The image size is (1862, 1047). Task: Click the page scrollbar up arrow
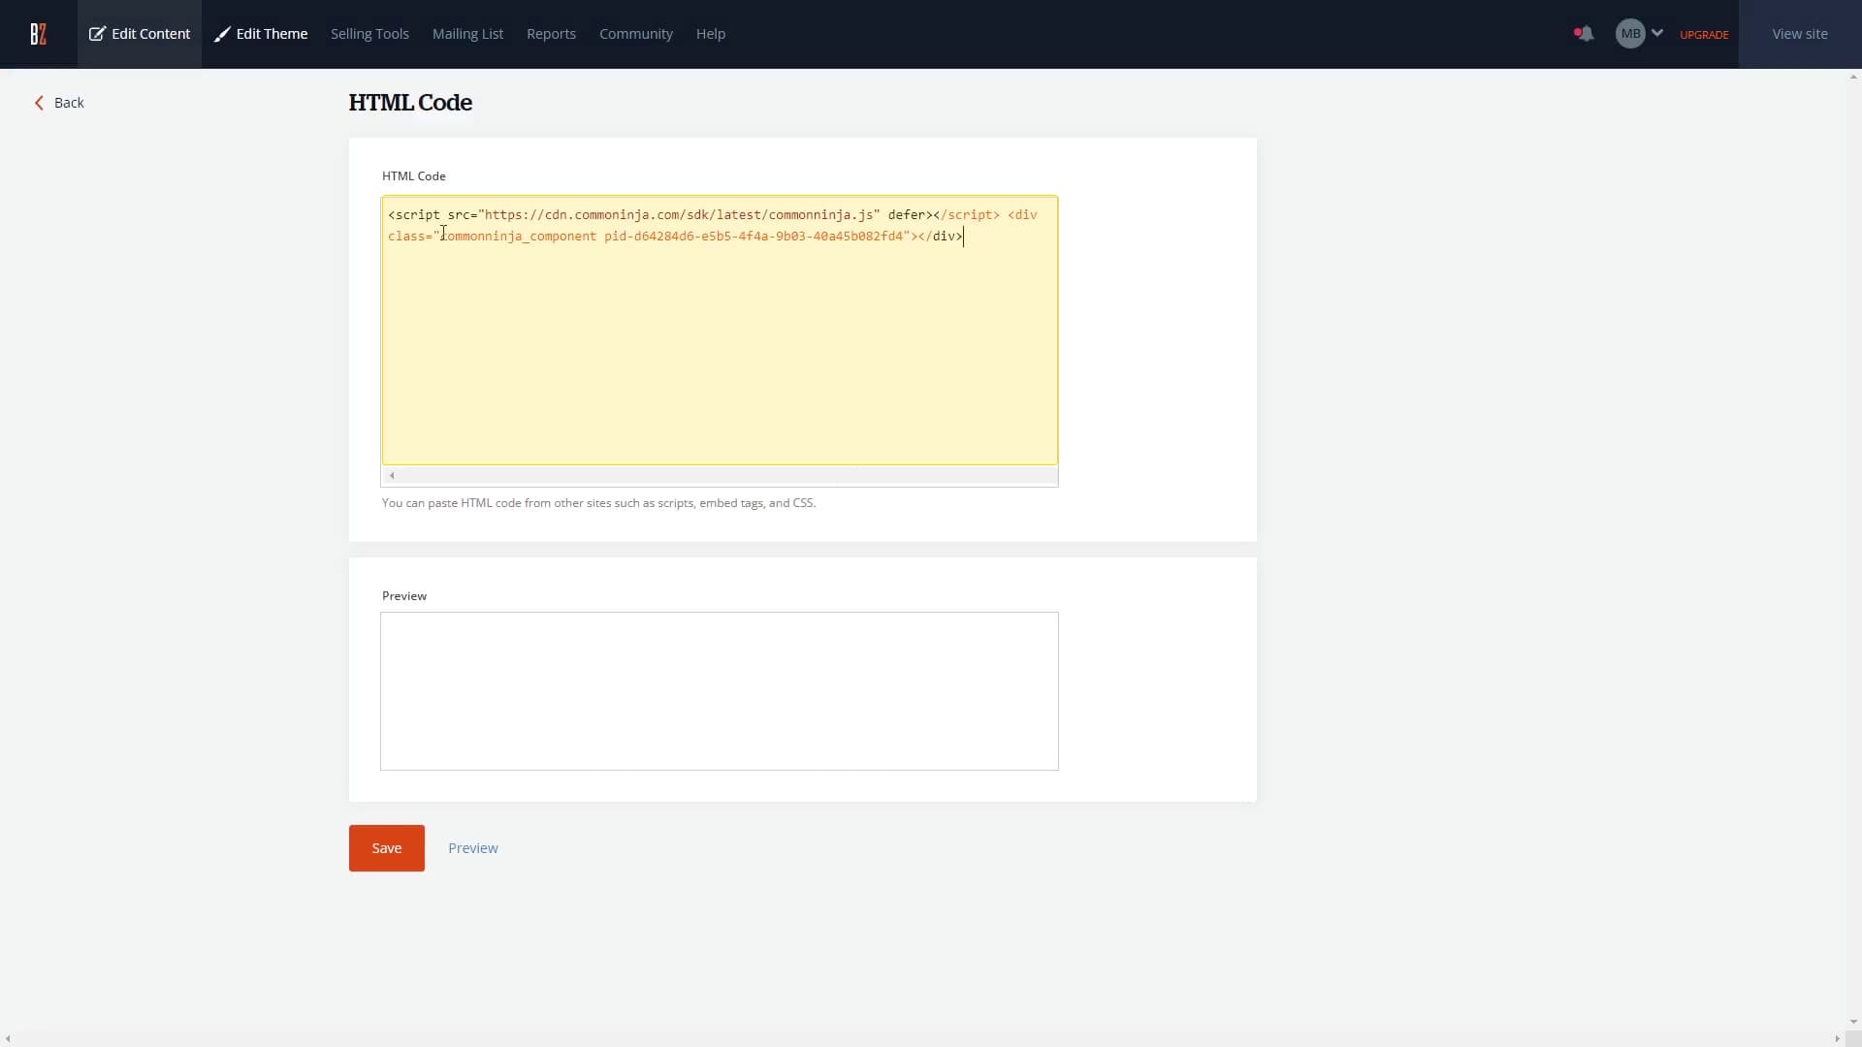point(1853,77)
